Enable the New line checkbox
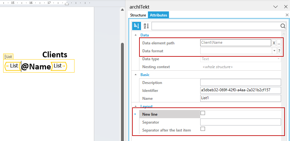290x141 pixels. pos(203,113)
